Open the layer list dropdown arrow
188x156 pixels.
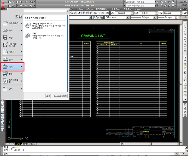90,17
